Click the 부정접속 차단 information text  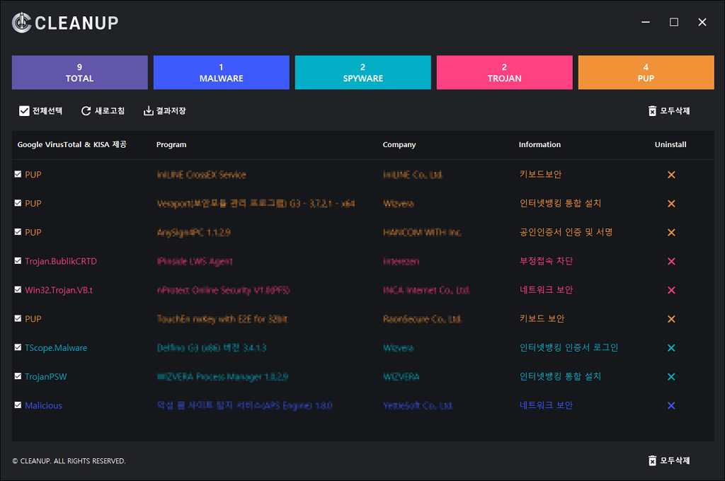[x=546, y=261]
